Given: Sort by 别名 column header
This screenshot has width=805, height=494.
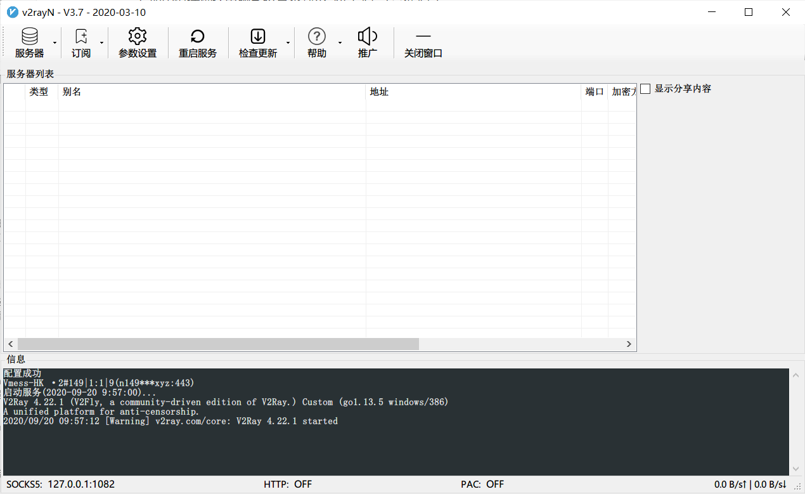Looking at the screenshot, I should pos(212,92).
